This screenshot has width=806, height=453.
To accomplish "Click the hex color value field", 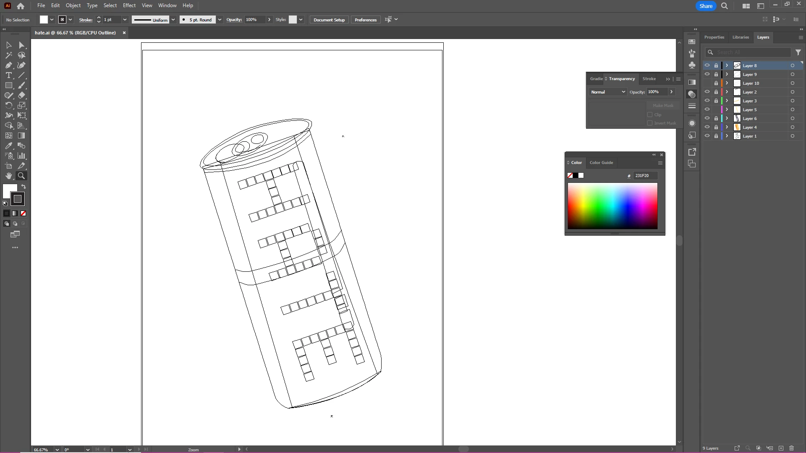I will 645,176.
